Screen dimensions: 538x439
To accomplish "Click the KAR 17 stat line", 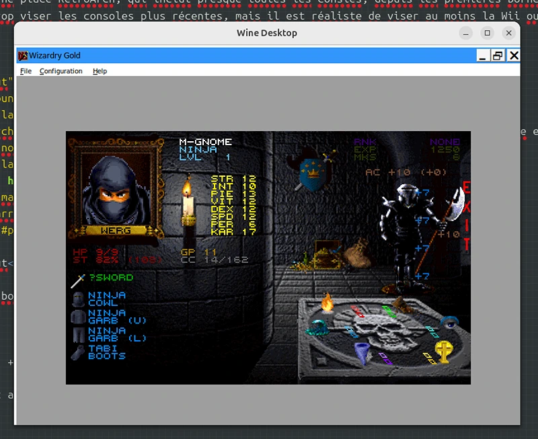I will 233,231.
